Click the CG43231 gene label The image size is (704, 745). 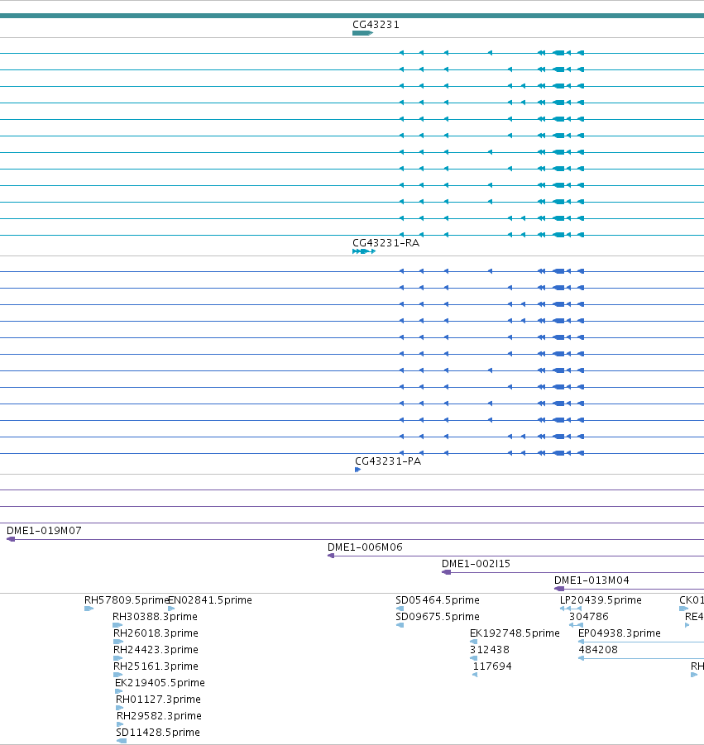pos(376,25)
